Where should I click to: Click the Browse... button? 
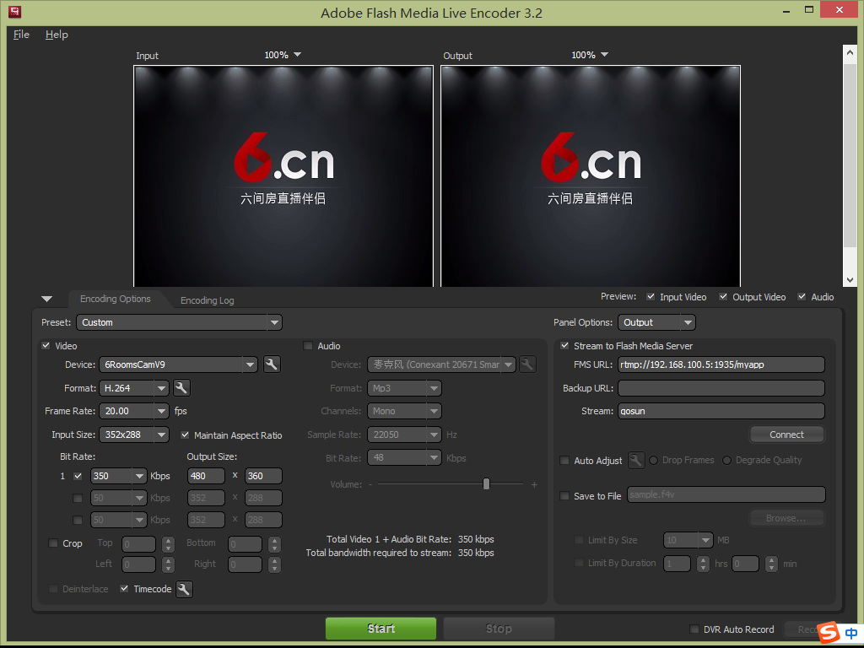787,518
